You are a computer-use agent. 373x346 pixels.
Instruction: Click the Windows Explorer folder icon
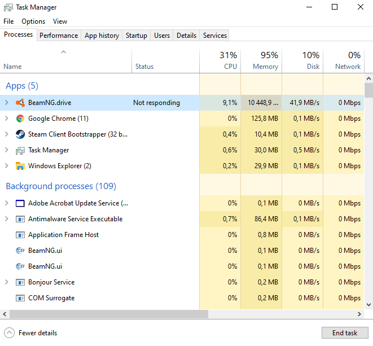pos(20,166)
